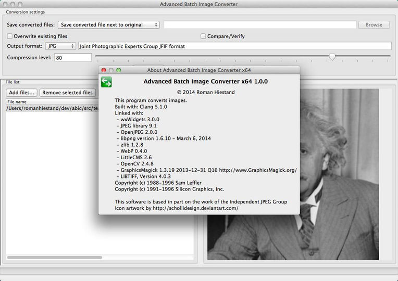Click the 'LIBTIFF, Version 4.0.3' line
398x281 pixels.
144,176
